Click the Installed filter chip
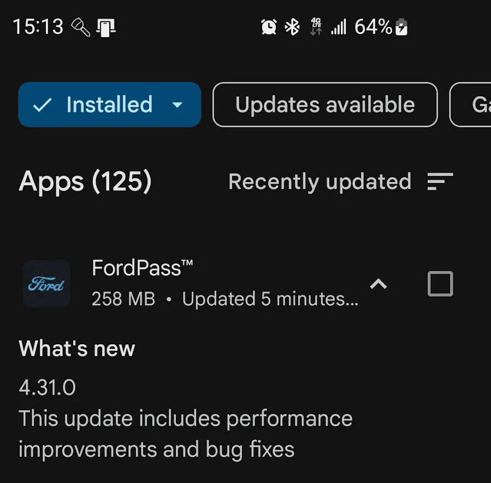Screen dimensions: 491x483 (109, 104)
